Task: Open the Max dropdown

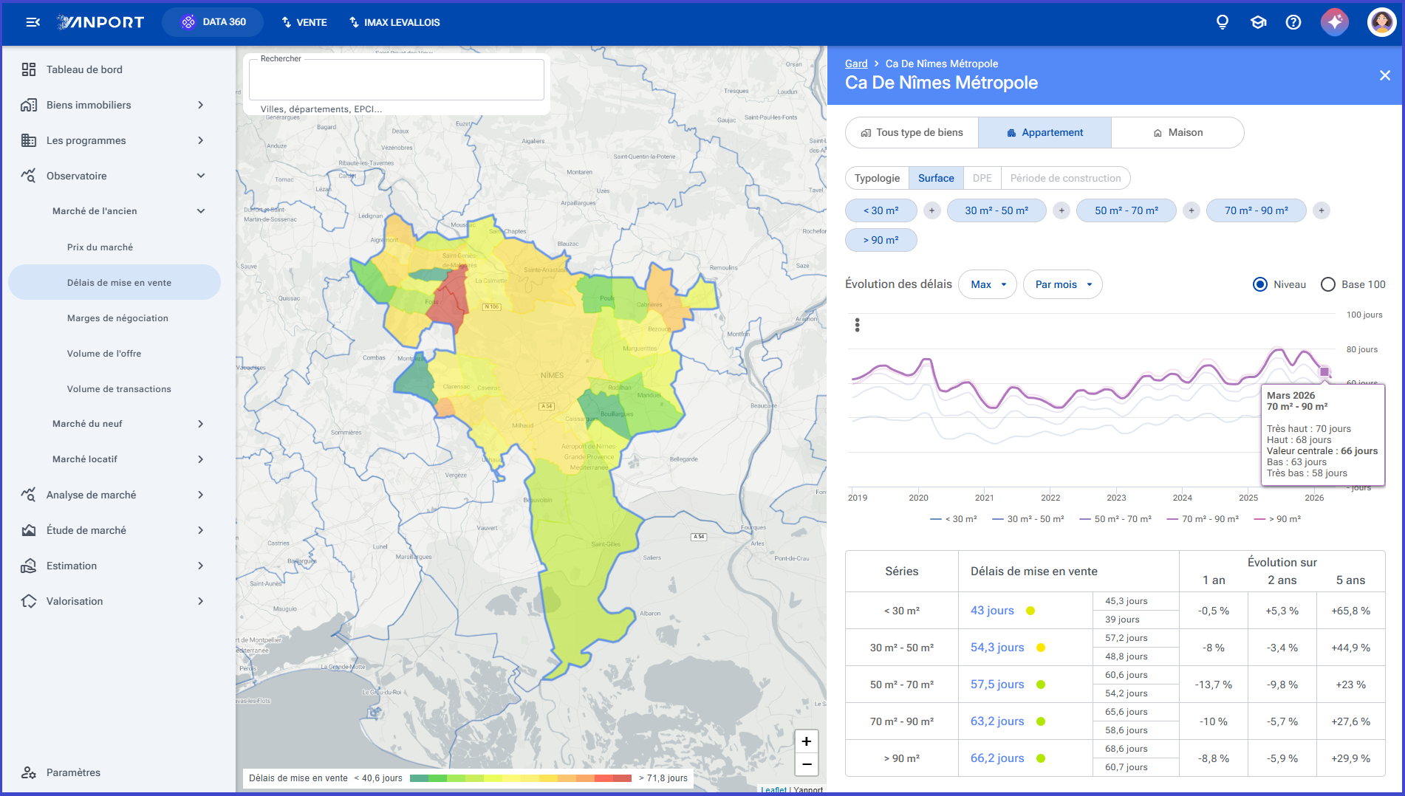Action: 988,284
